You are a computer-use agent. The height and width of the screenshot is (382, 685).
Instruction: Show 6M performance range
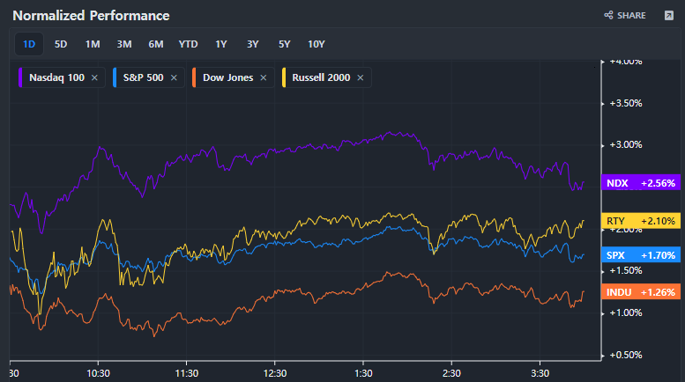[156, 44]
